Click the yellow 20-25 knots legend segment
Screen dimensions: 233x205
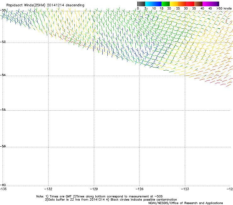[x=174, y=4]
